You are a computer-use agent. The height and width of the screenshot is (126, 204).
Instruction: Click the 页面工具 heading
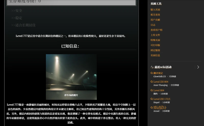click(x=156, y=4)
